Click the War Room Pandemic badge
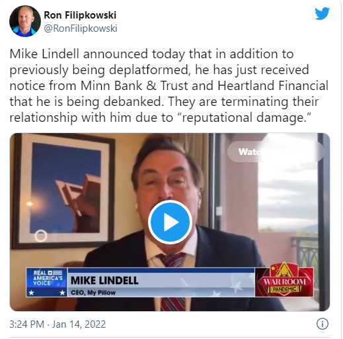 (x=284, y=279)
